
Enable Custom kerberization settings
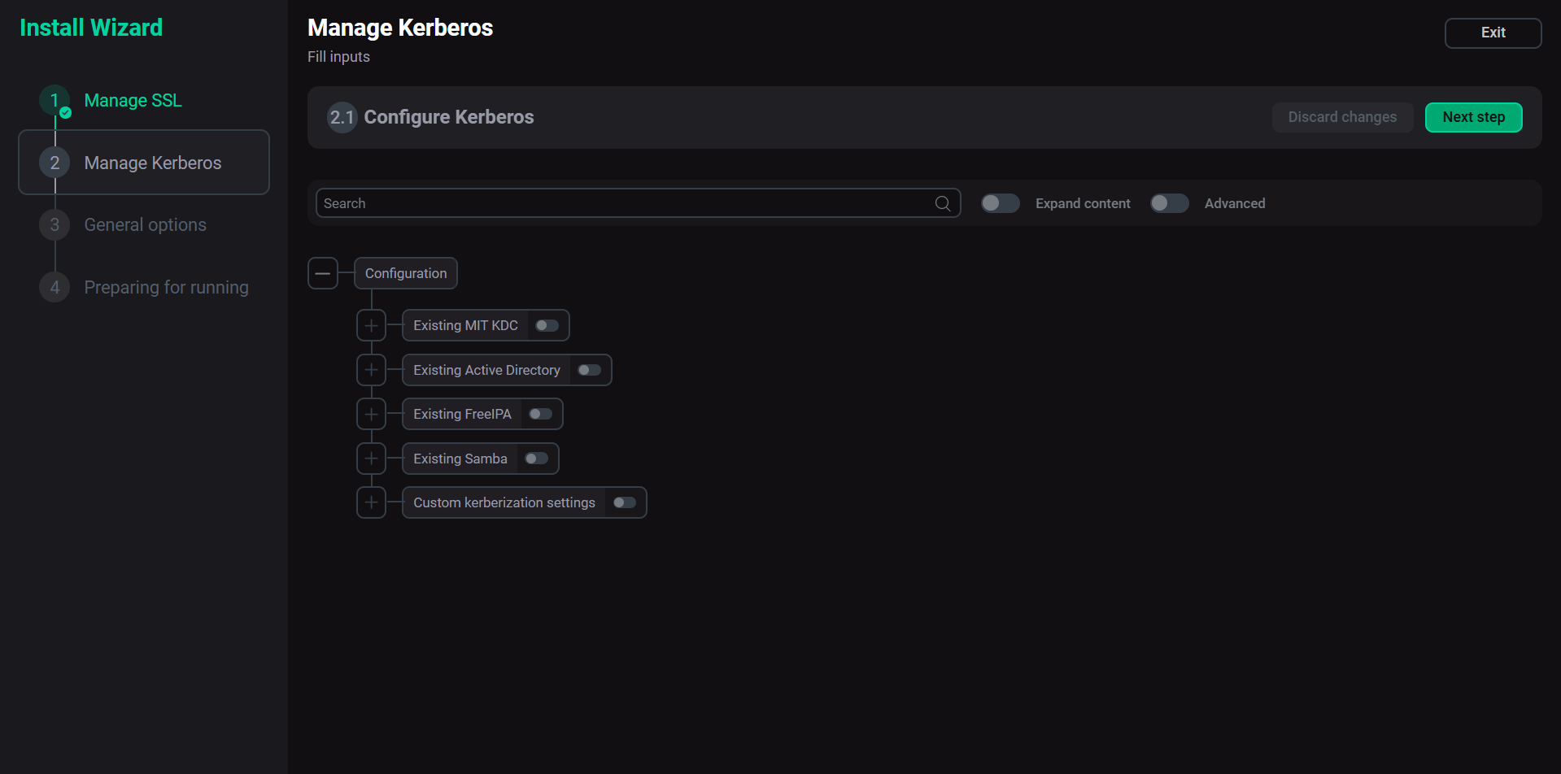[x=624, y=502]
